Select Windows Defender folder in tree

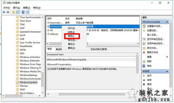(x=30, y=60)
